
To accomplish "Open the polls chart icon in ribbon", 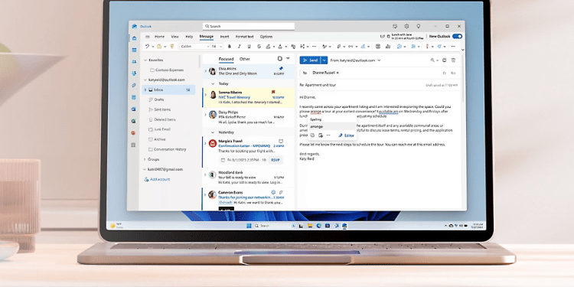I will click(388, 47).
